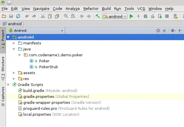The width and height of the screenshot is (184, 127).
Task: Click the Undo arrow icon
Action: point(27,16)
